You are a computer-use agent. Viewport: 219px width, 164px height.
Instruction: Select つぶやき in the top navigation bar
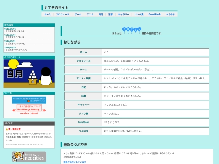tap(170, 15)
